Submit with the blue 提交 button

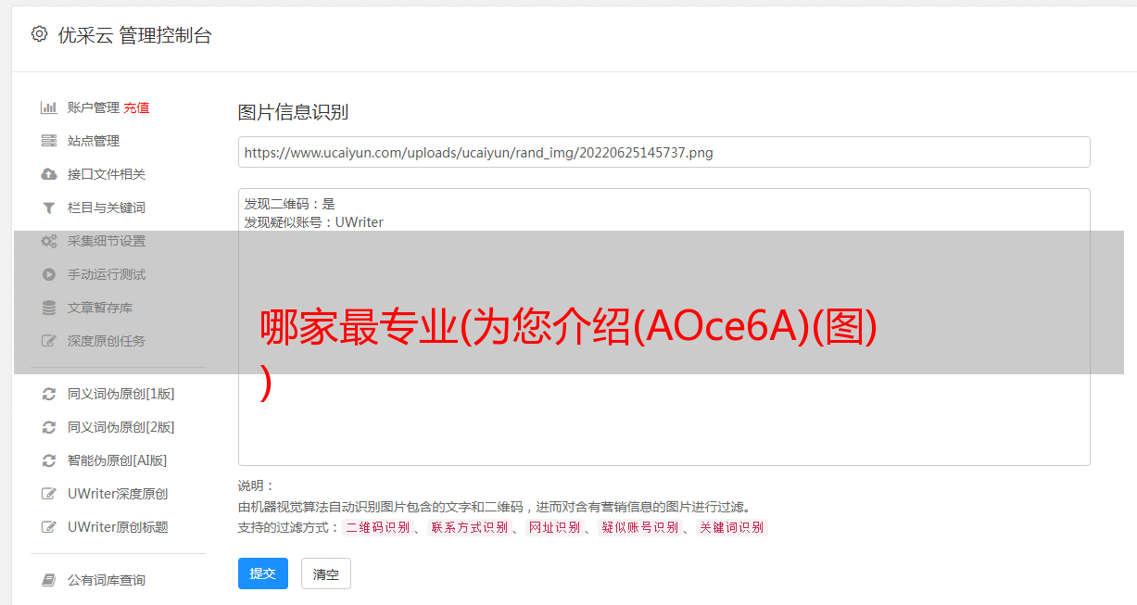263,573
